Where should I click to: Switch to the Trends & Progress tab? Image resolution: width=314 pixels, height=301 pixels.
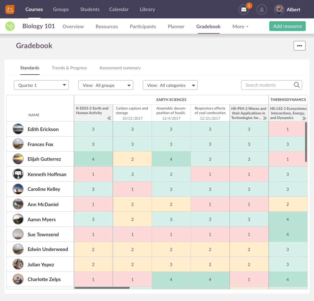pos(69,68)
